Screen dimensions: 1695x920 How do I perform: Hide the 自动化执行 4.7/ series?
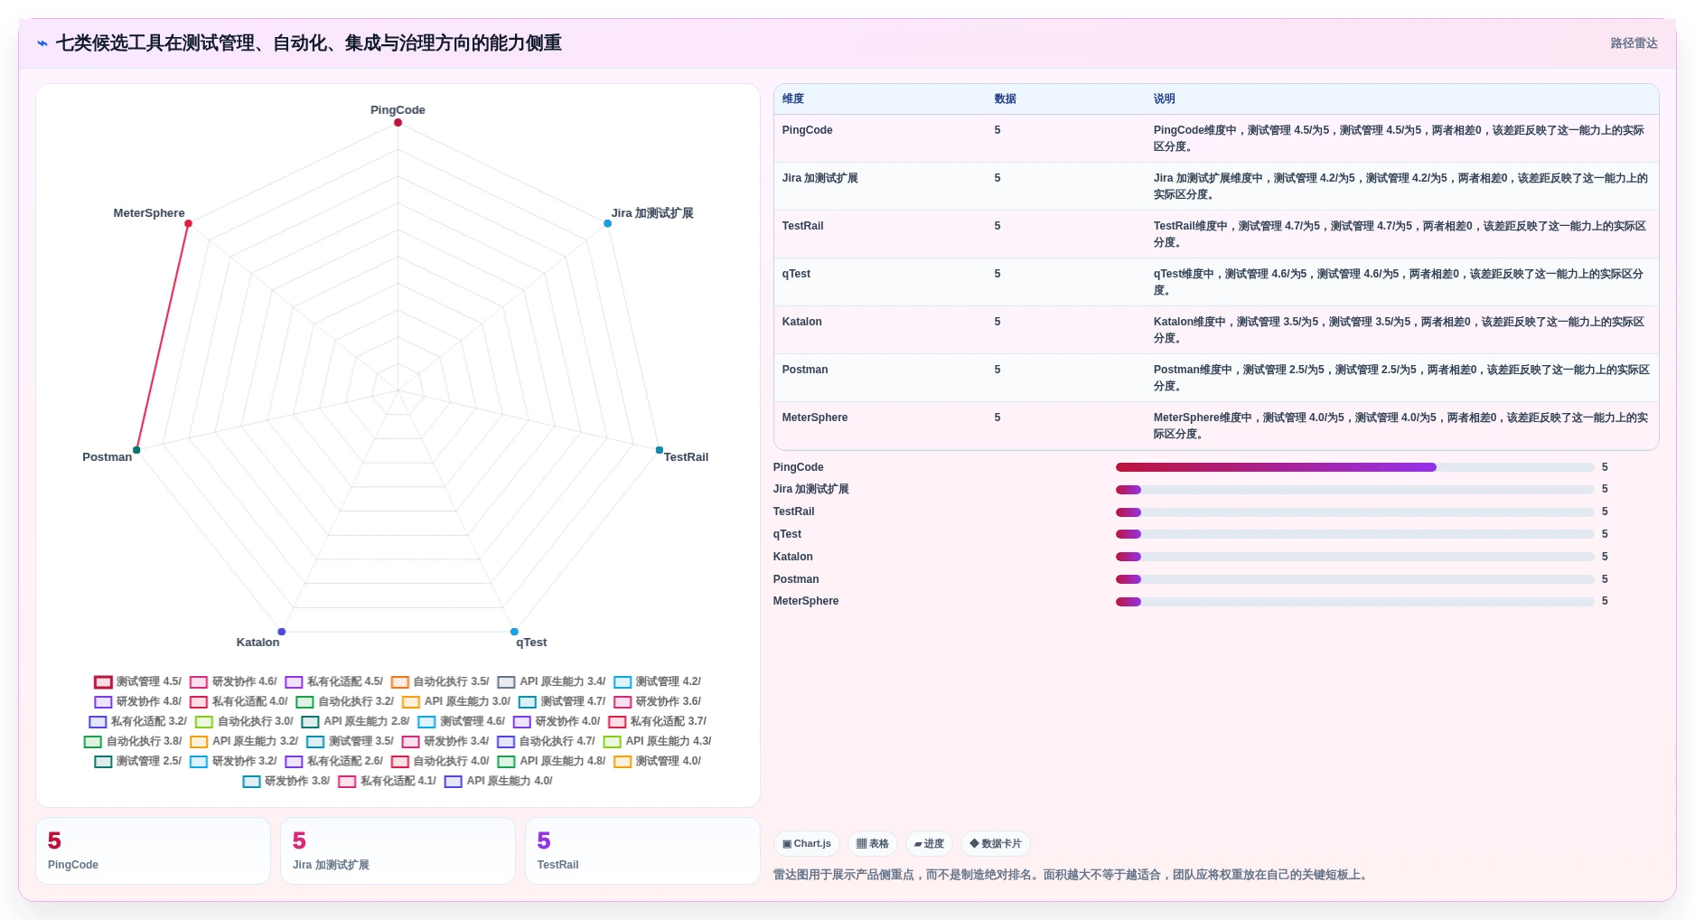[546, 742]
